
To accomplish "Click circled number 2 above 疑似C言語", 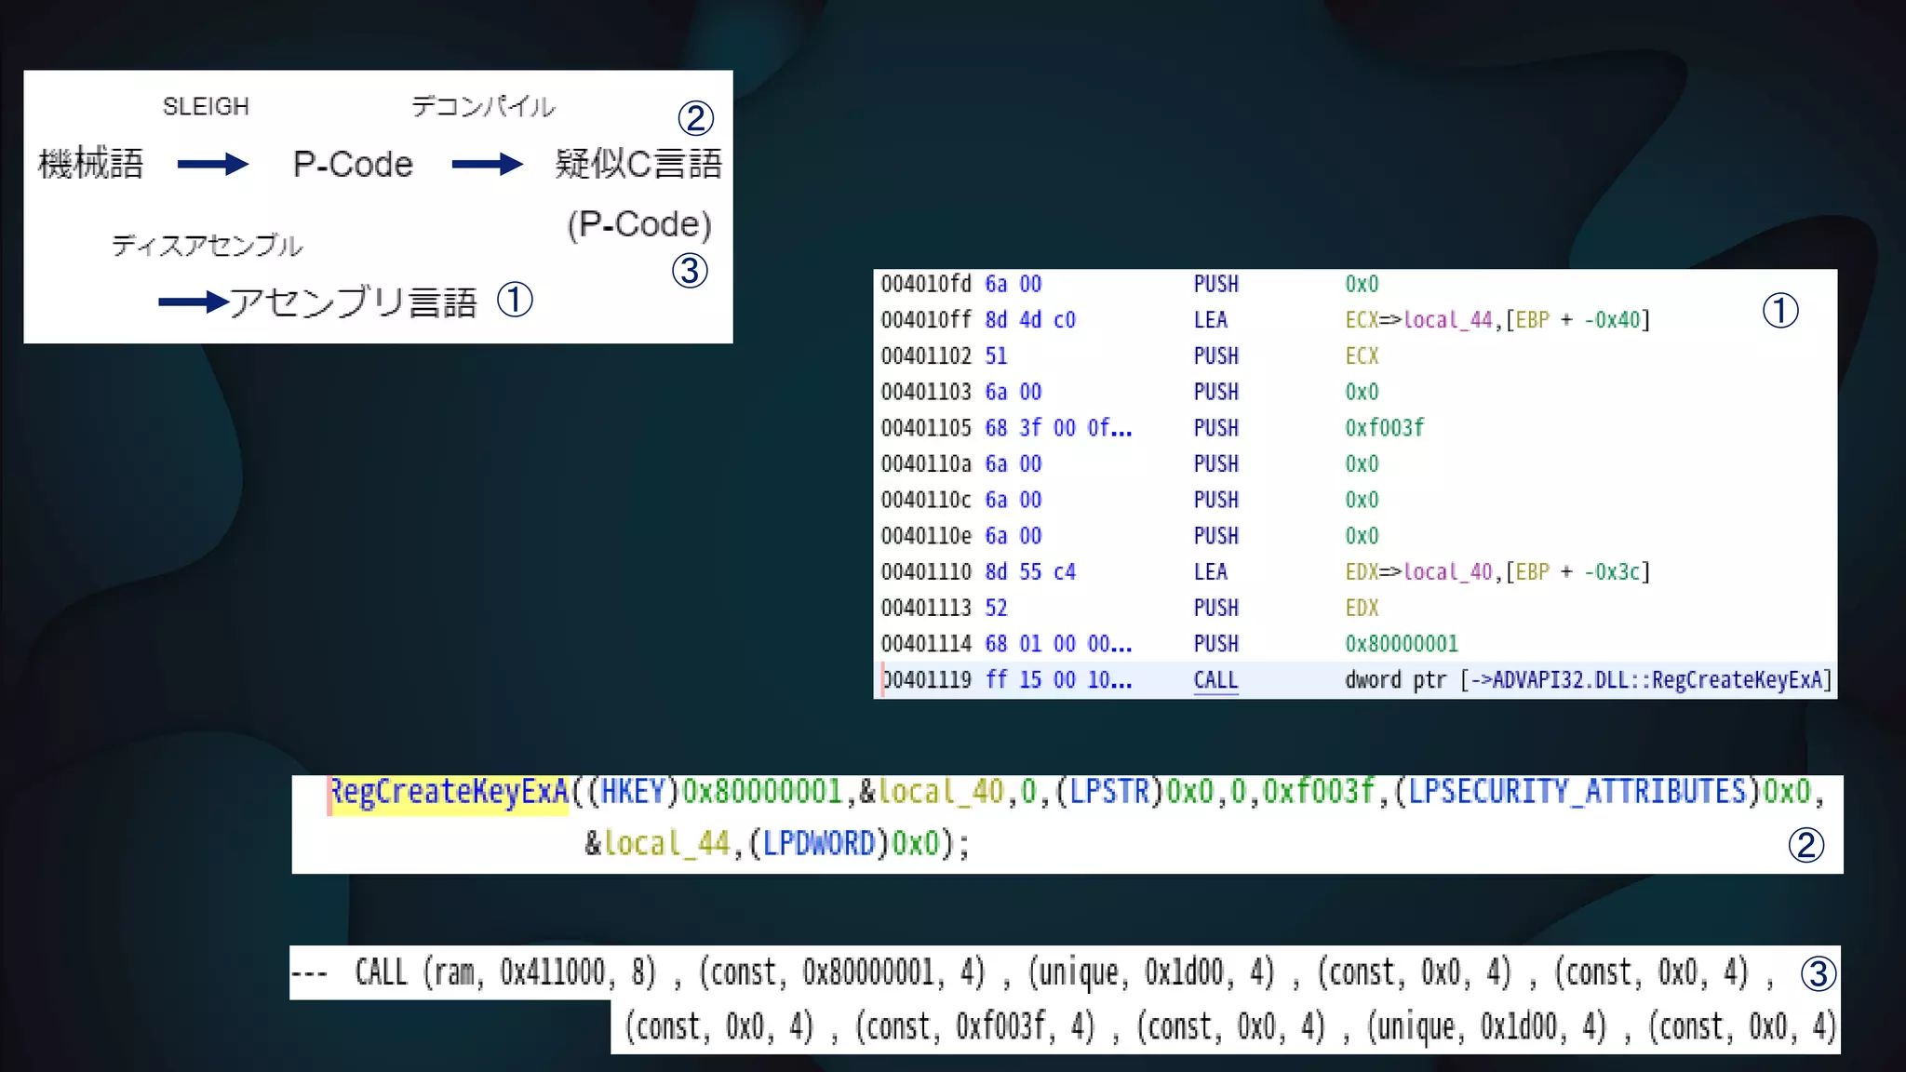I will pyautogui.click(x=695, y=118).
